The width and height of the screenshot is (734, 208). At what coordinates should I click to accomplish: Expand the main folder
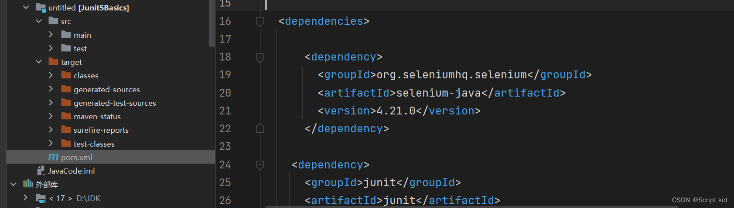tap(51, 35)
